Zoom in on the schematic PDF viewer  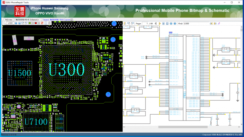point(175,23)
